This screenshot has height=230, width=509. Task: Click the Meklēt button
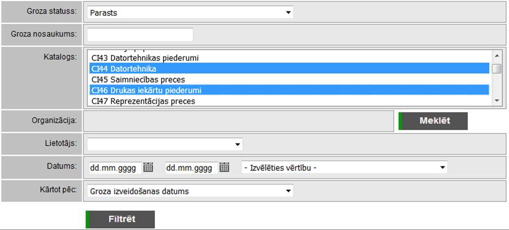pyautogui.click(x=433, y=121)
